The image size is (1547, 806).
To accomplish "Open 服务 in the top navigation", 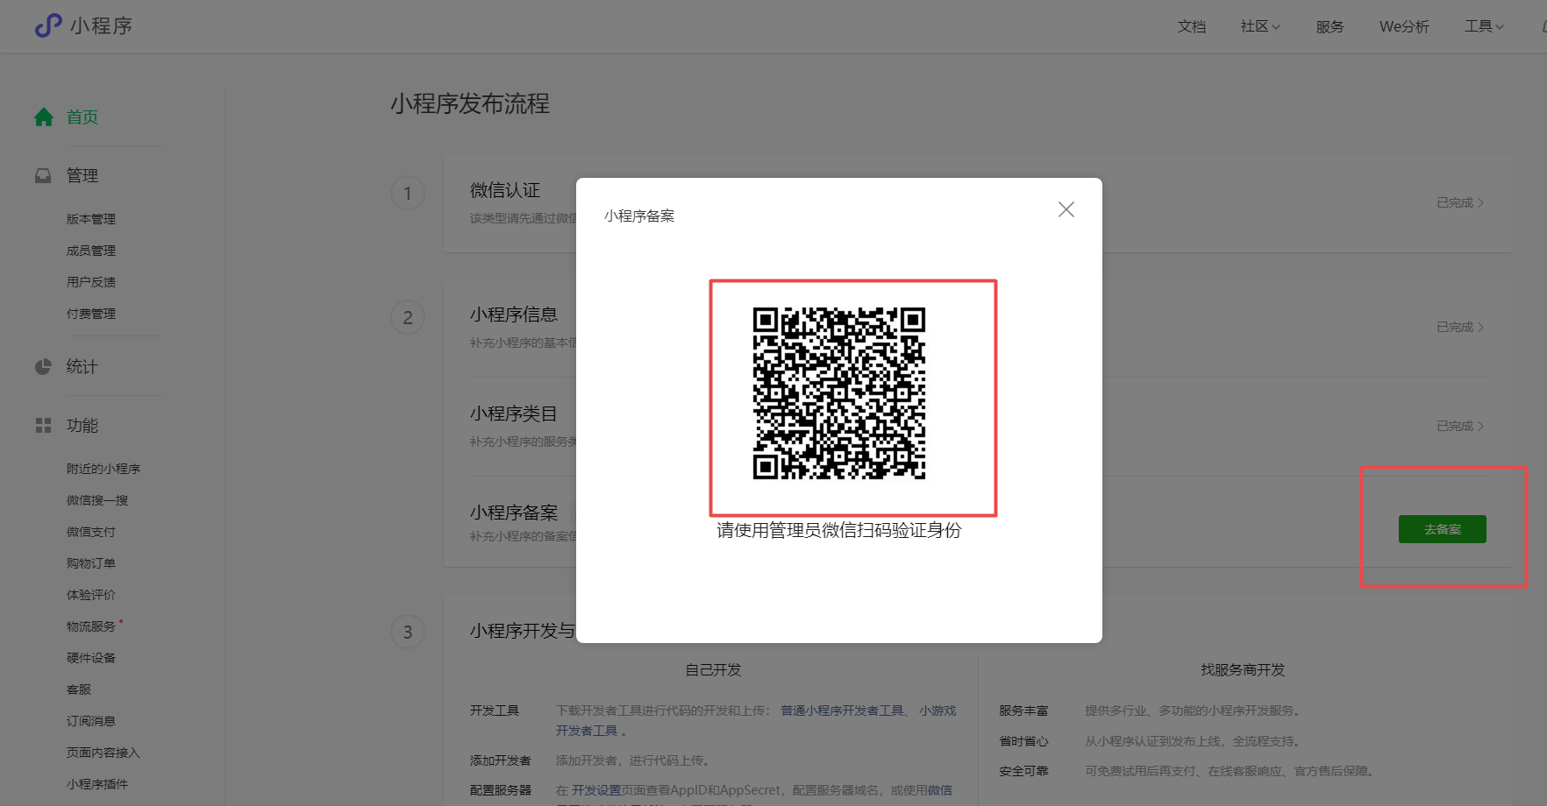I will [x=1330, y=26].
